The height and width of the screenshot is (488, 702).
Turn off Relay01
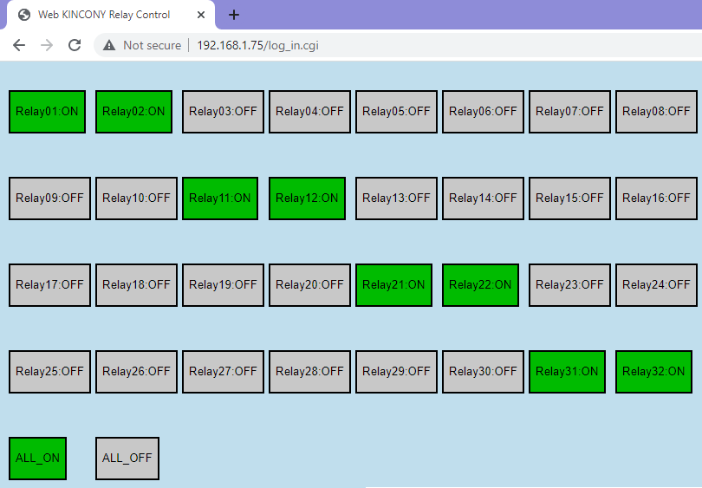click(x=47, y=112)
